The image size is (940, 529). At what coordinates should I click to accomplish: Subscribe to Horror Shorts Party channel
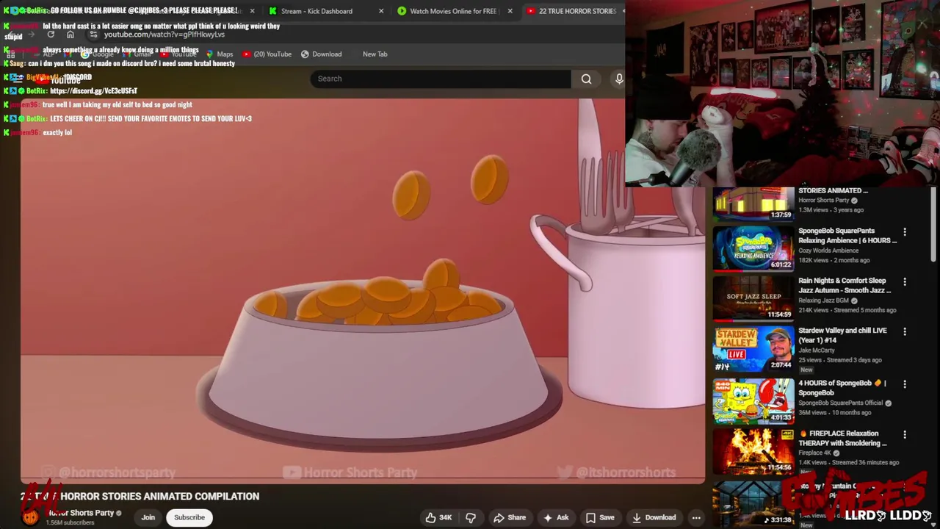point(189,517)
